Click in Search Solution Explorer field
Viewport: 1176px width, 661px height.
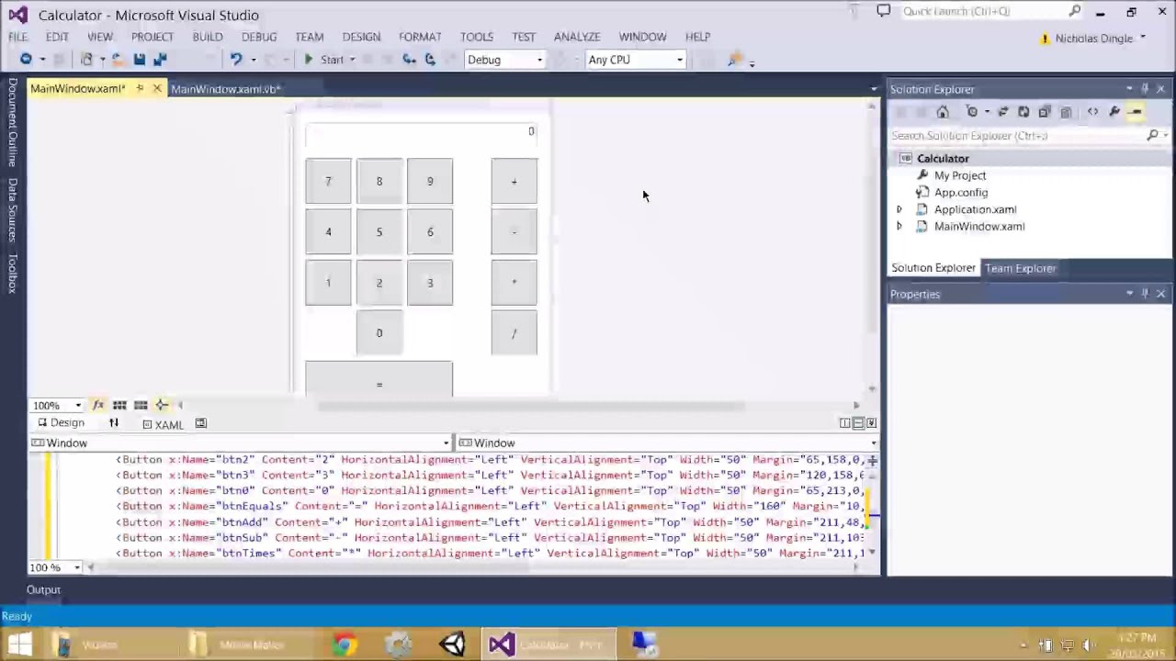tap(1020, 135)
